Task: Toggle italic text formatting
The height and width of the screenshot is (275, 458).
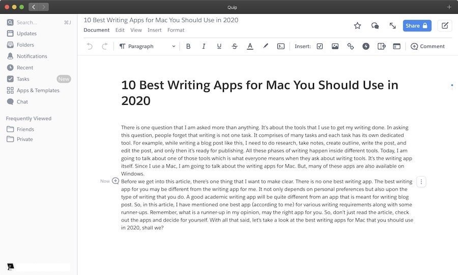Action: 204,46
